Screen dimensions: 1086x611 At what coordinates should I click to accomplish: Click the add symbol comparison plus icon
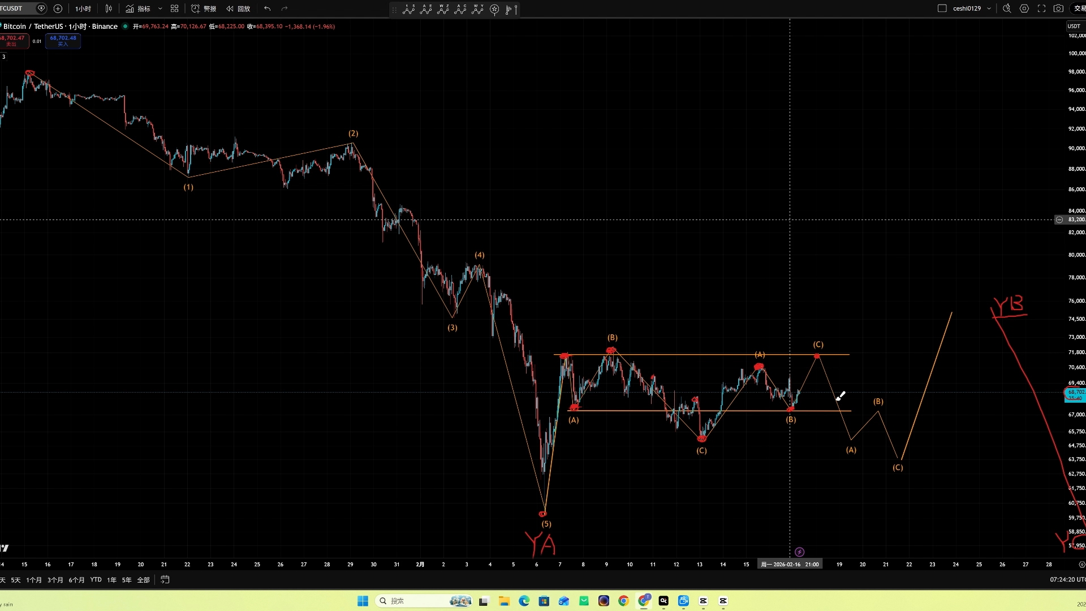pos(58,8)
